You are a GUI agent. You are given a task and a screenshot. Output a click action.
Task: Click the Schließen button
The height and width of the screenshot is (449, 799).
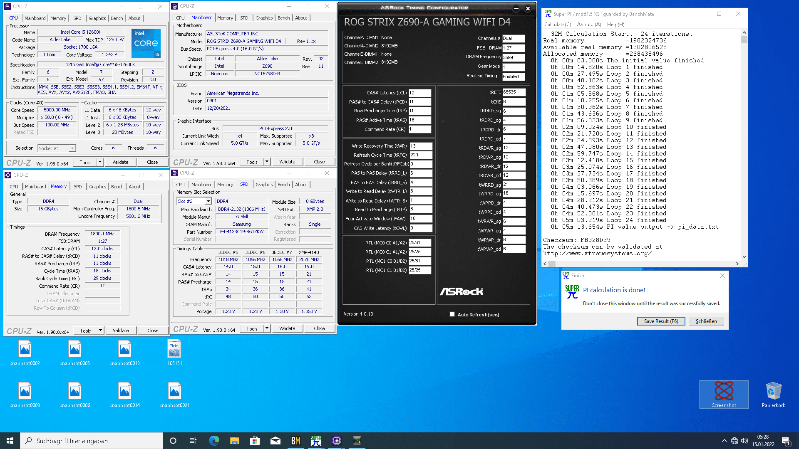click(x=706, y=321)
